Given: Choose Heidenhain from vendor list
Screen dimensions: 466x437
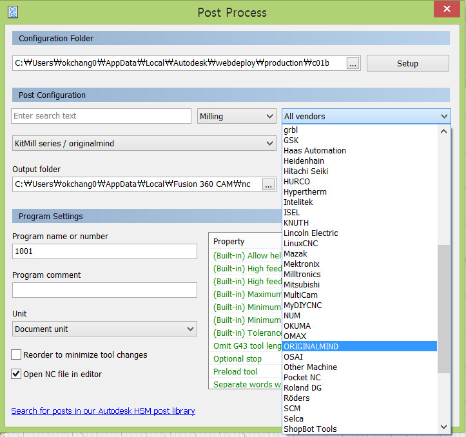Looking at the screenshot, I should click(360, 161).
